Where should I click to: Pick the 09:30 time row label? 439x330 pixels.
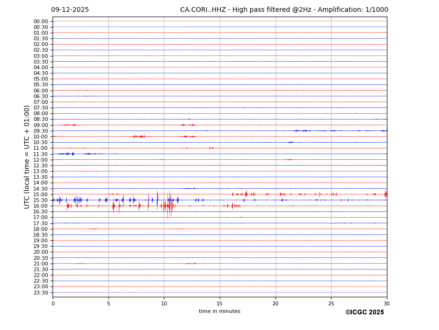tap(41, 131)
